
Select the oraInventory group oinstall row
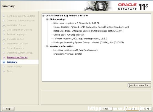[x=68, y=54]
